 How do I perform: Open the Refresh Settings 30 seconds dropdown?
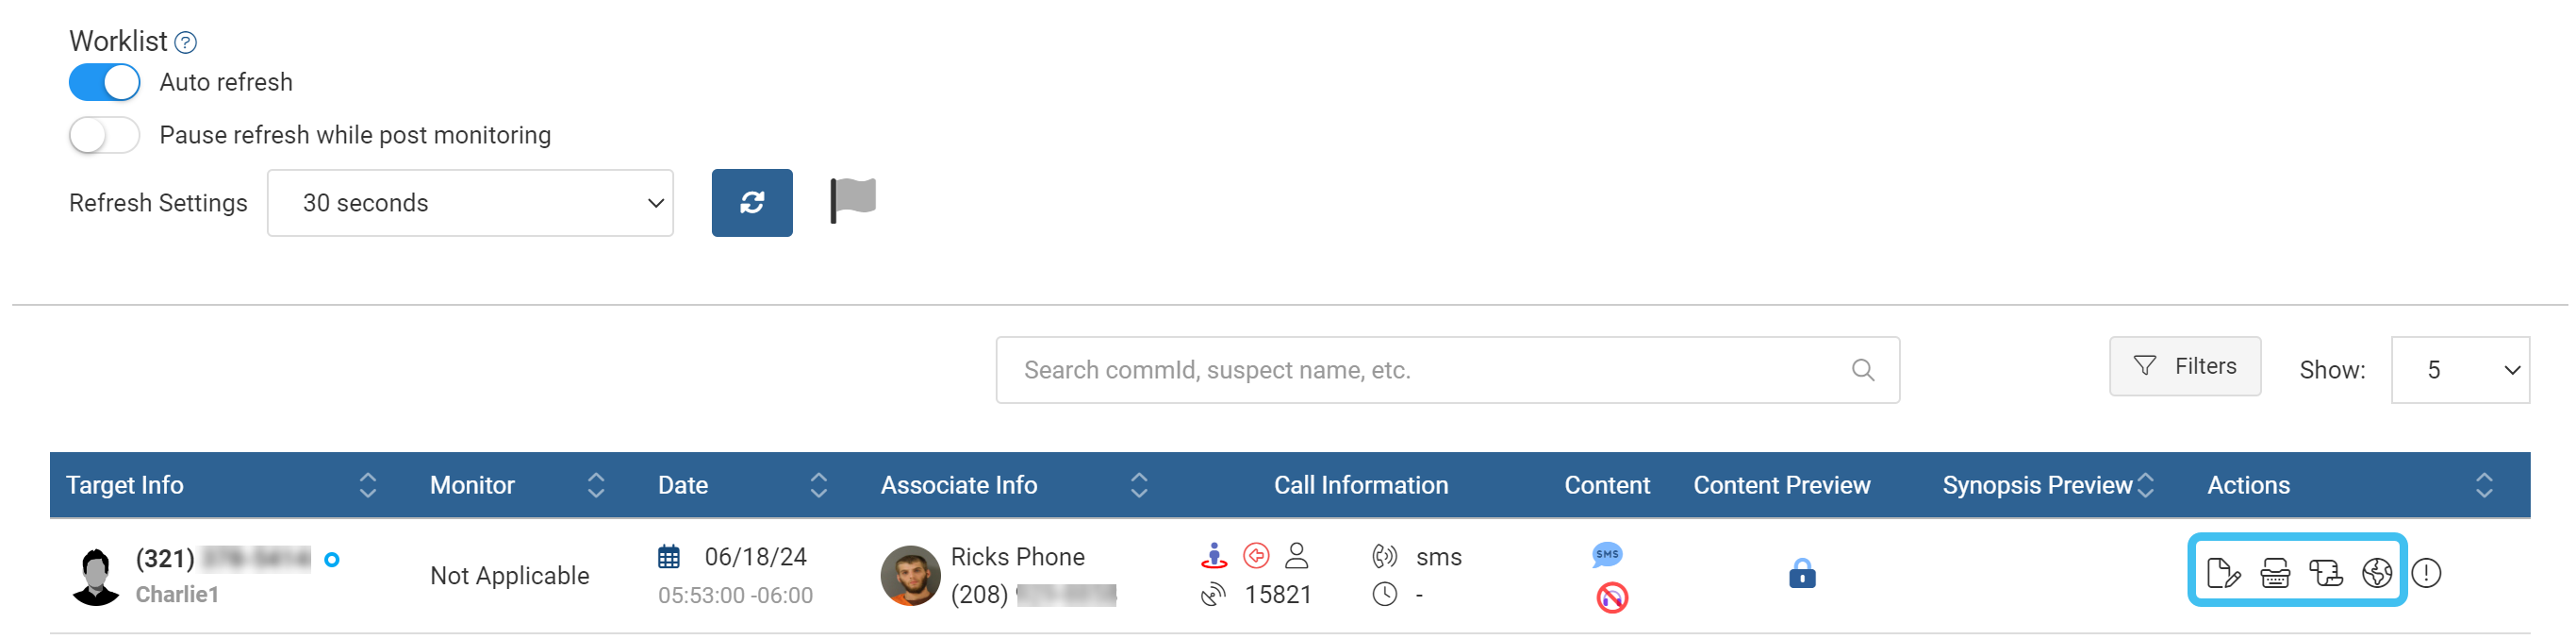[470, 203]
